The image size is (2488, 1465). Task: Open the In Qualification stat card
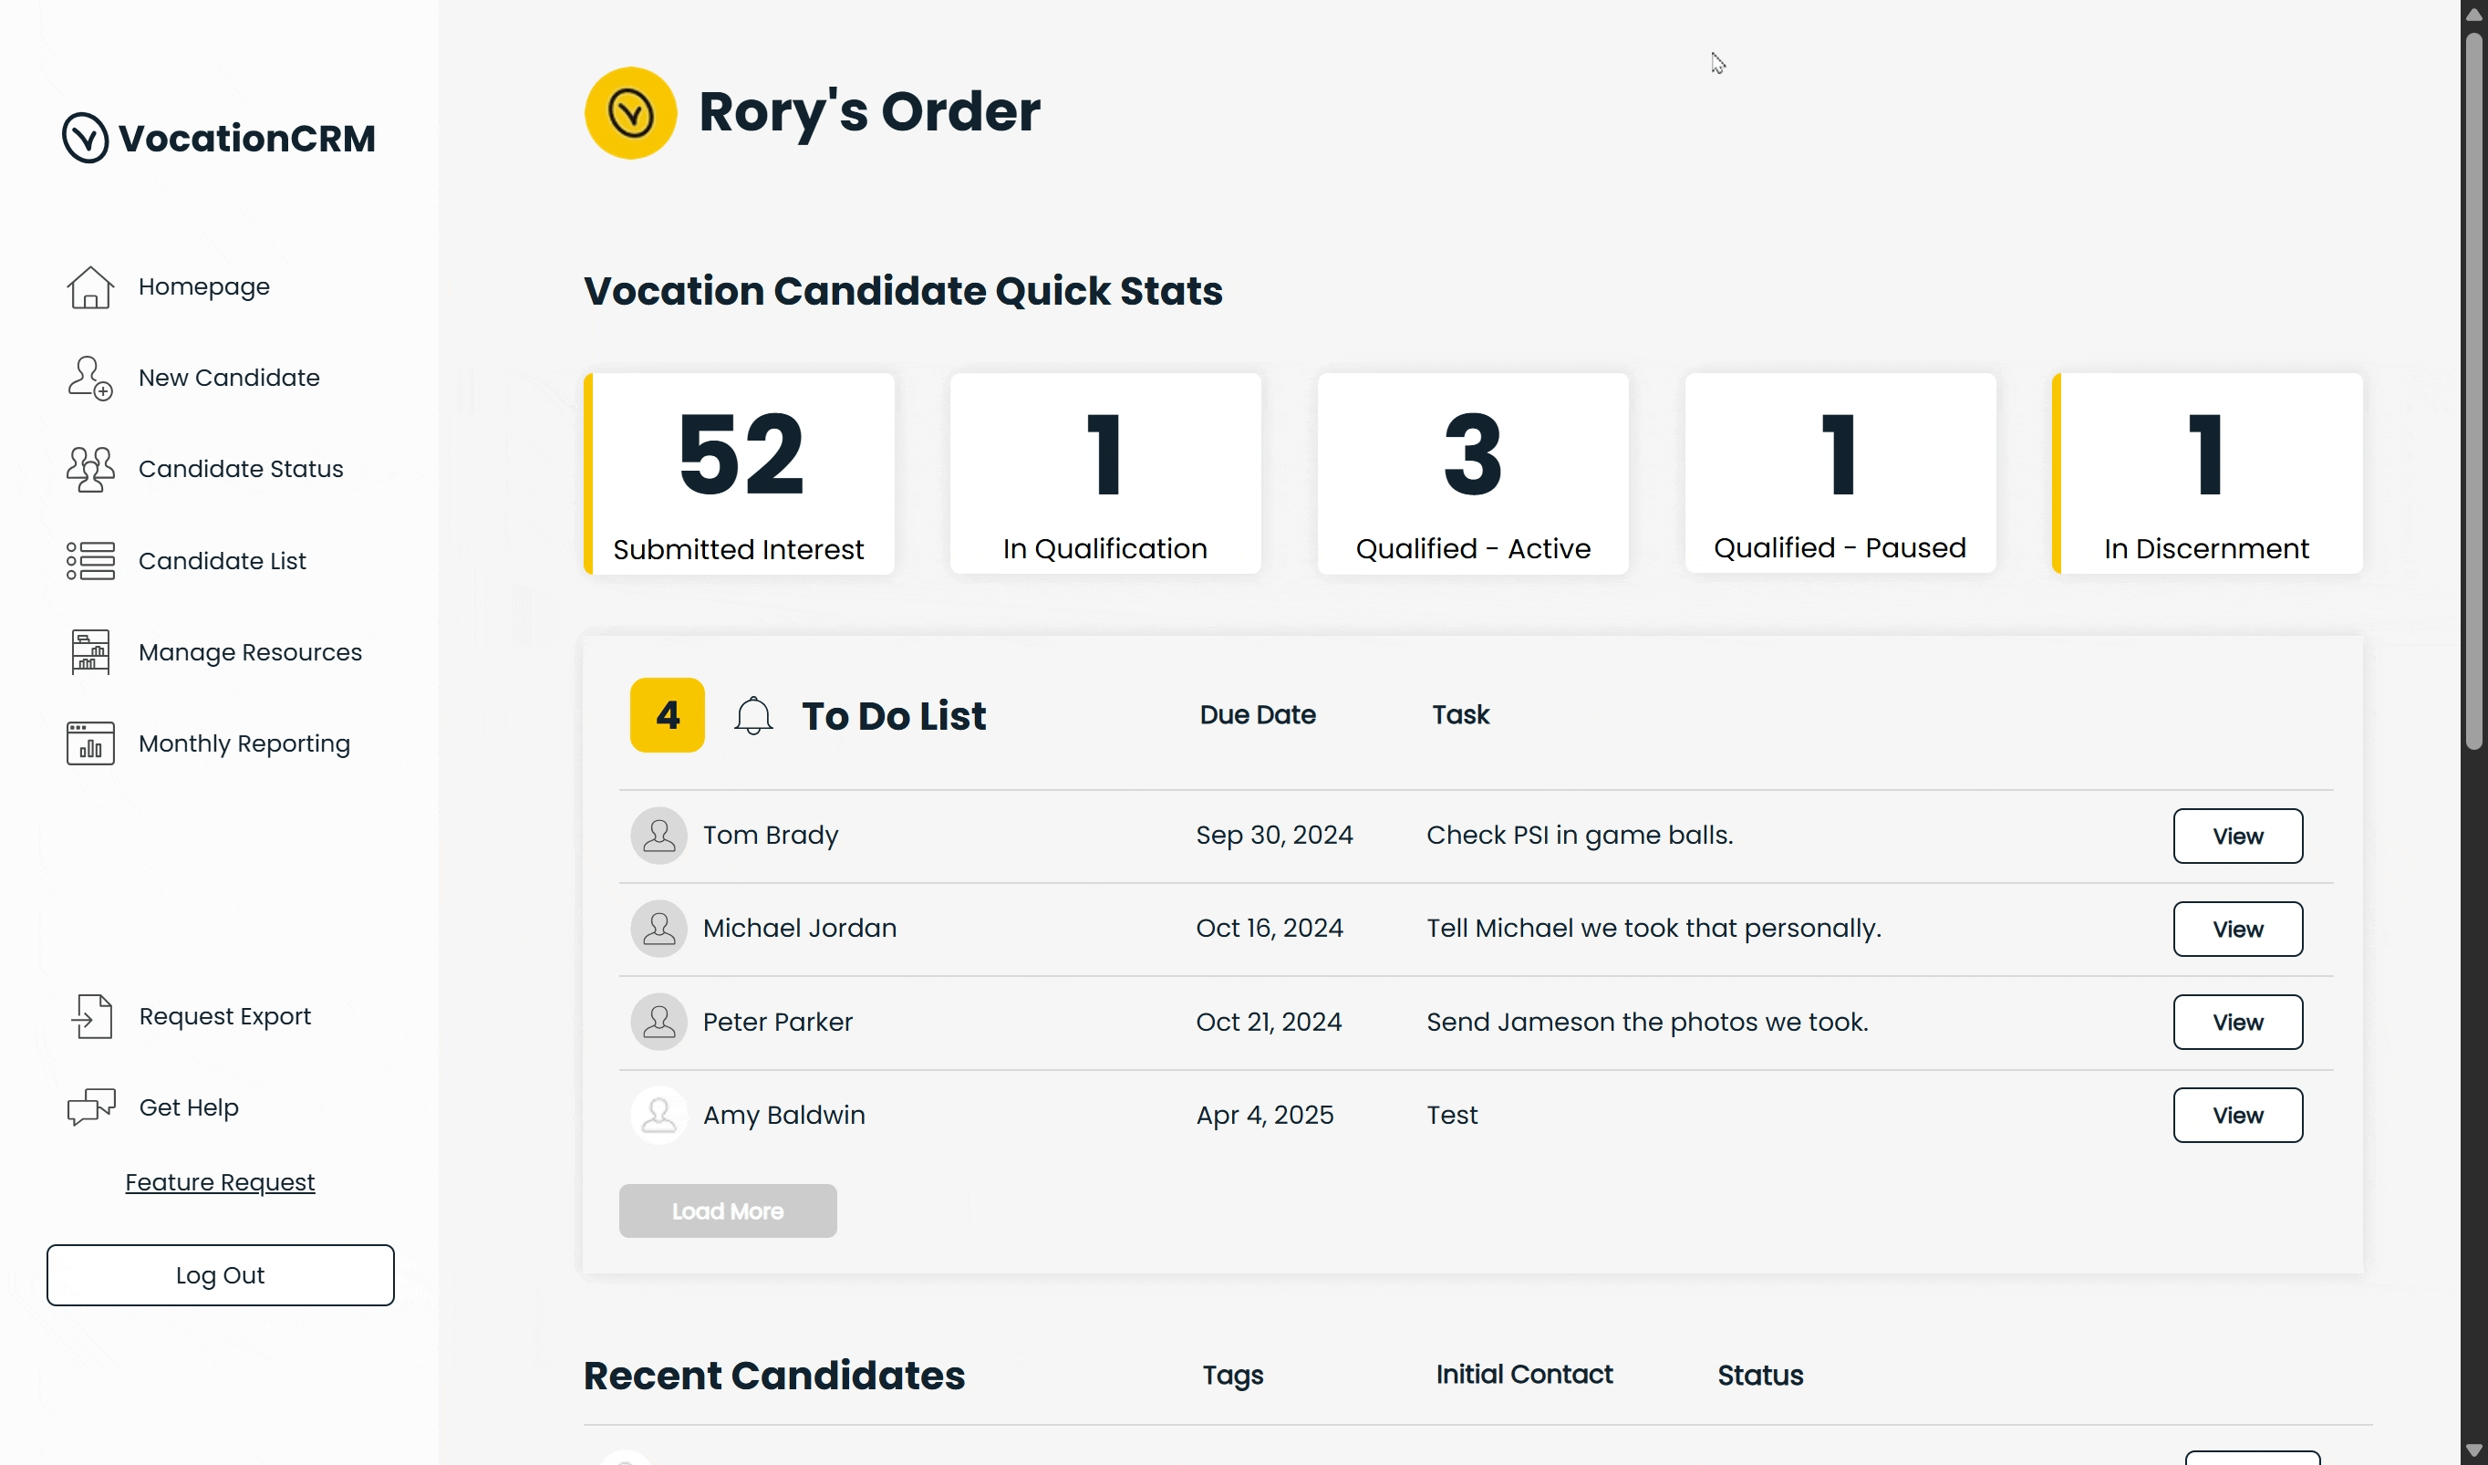point(1105,473)
